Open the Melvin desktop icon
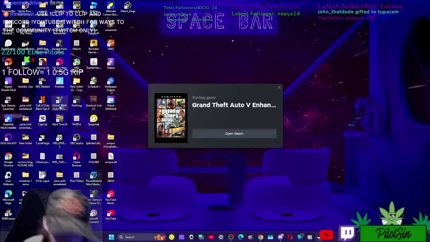 [77, 45]
